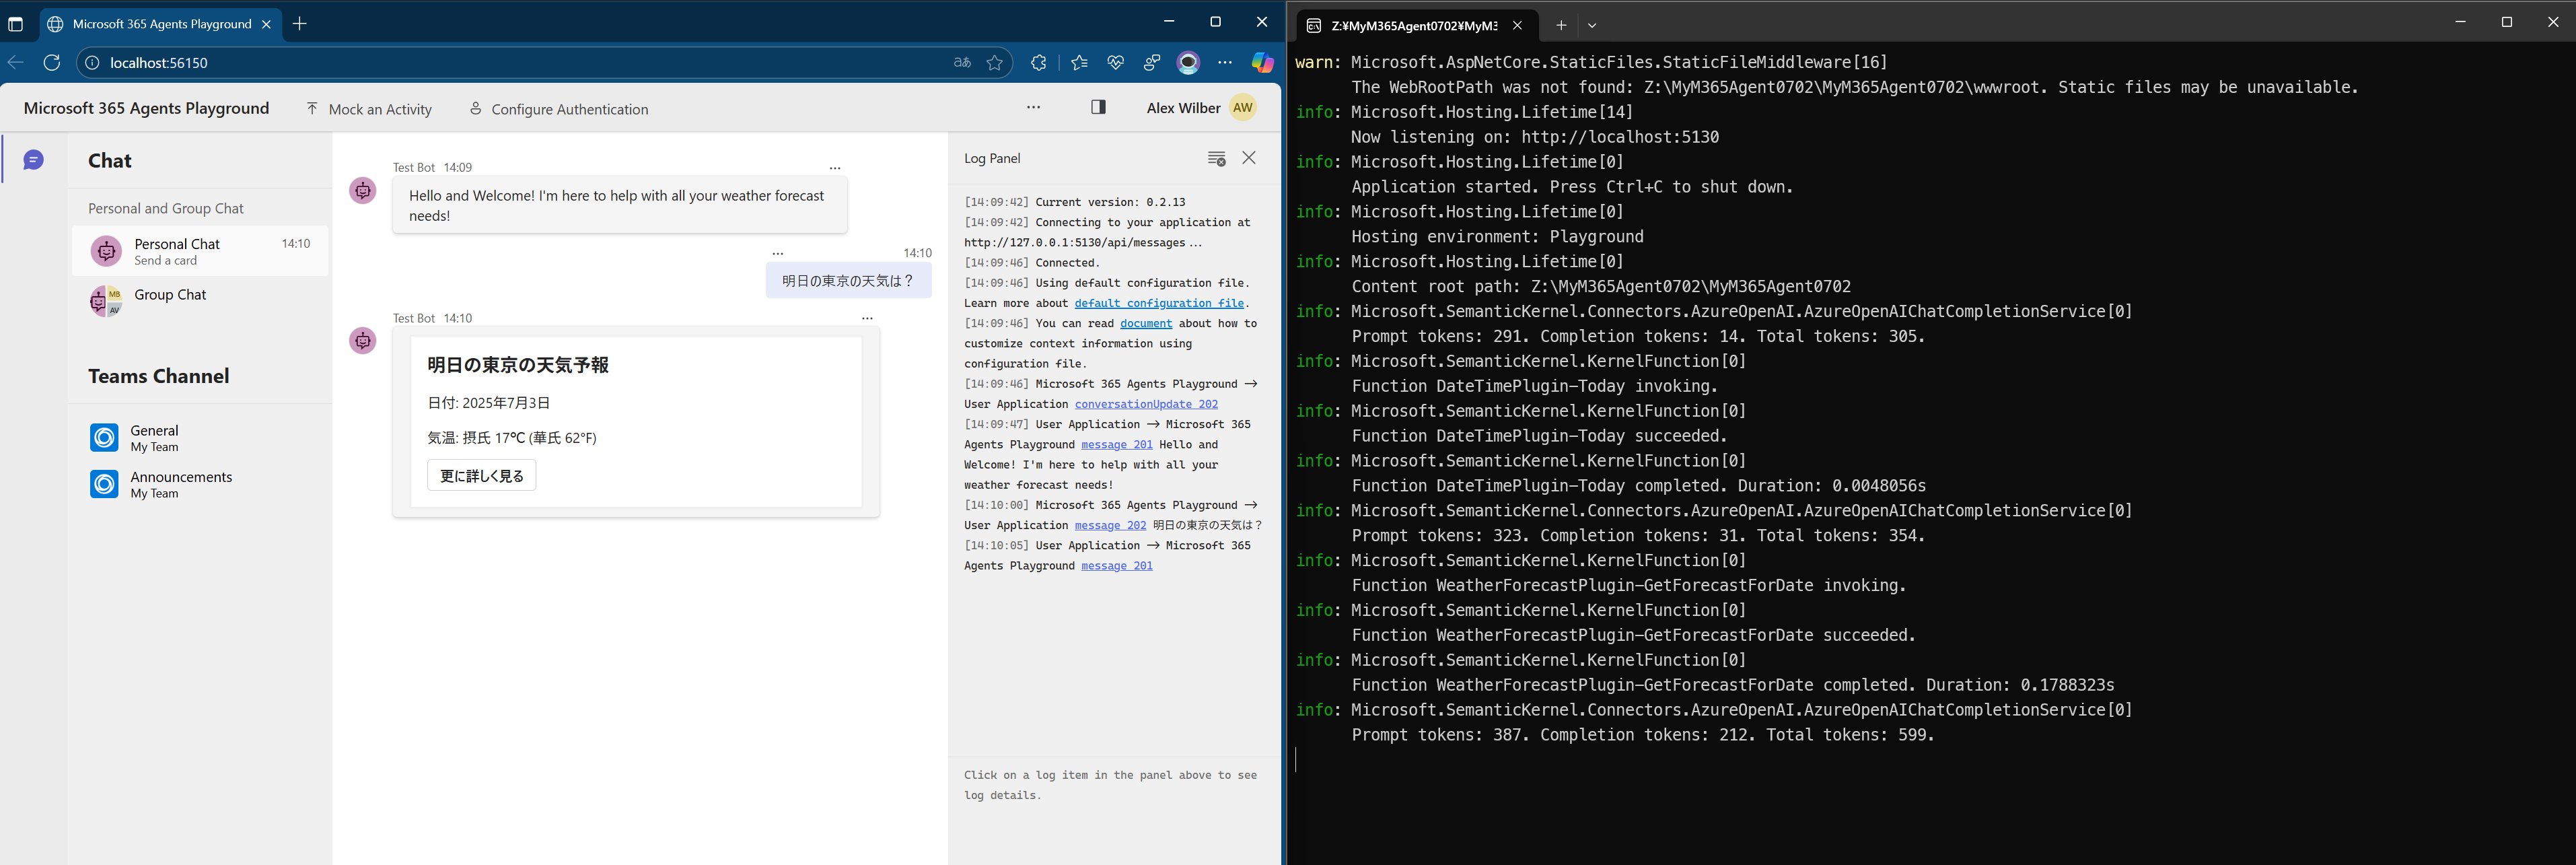2576x865 pixels.
Task: Go back using browser back arrow
Action: point(16,62)
